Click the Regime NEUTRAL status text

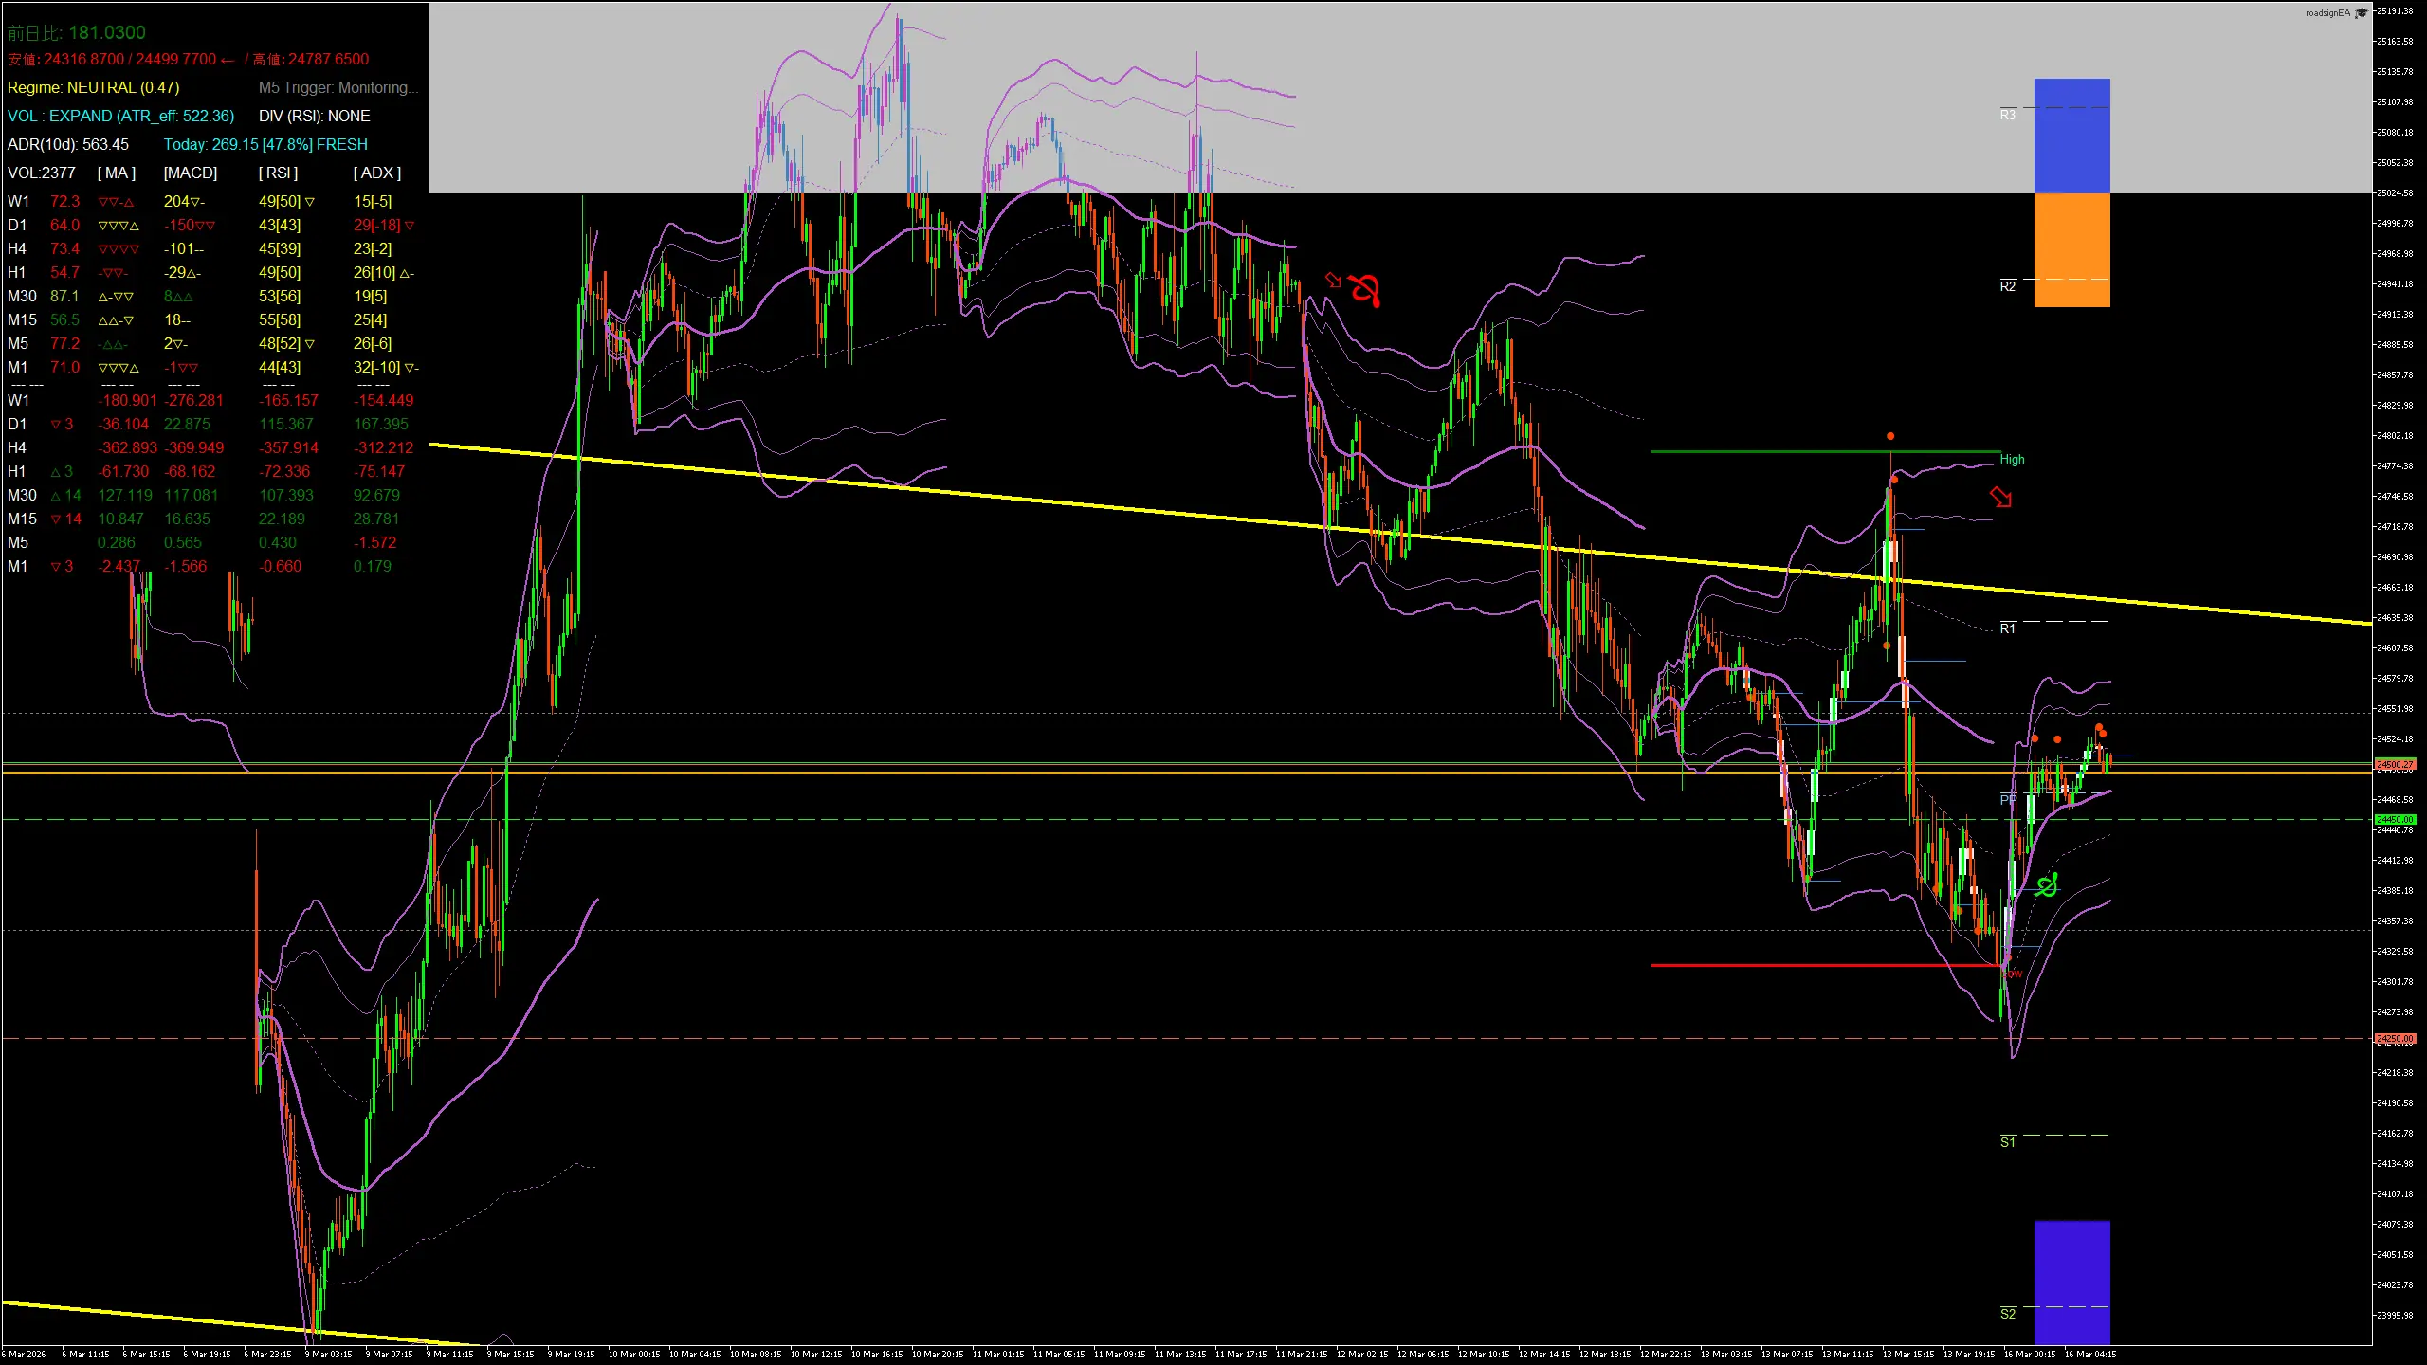[x=93, y=87]
